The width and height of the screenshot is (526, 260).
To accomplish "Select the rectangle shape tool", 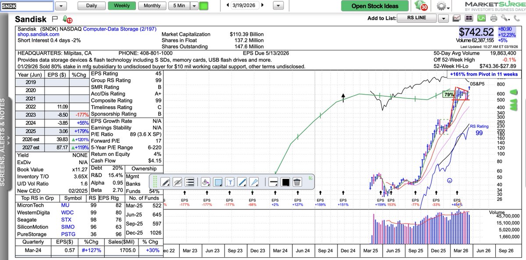I will [x=218, y=182].
